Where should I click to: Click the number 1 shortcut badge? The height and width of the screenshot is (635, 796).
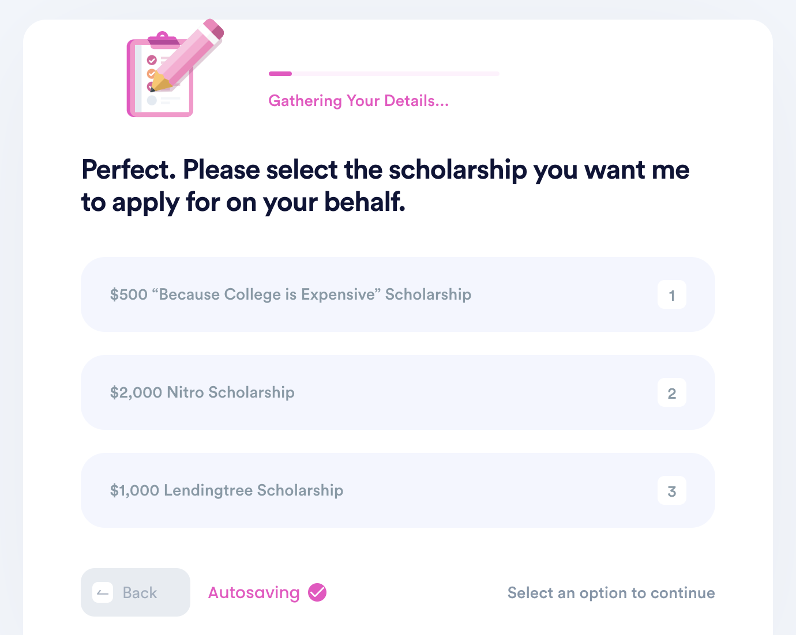point(672,294)
